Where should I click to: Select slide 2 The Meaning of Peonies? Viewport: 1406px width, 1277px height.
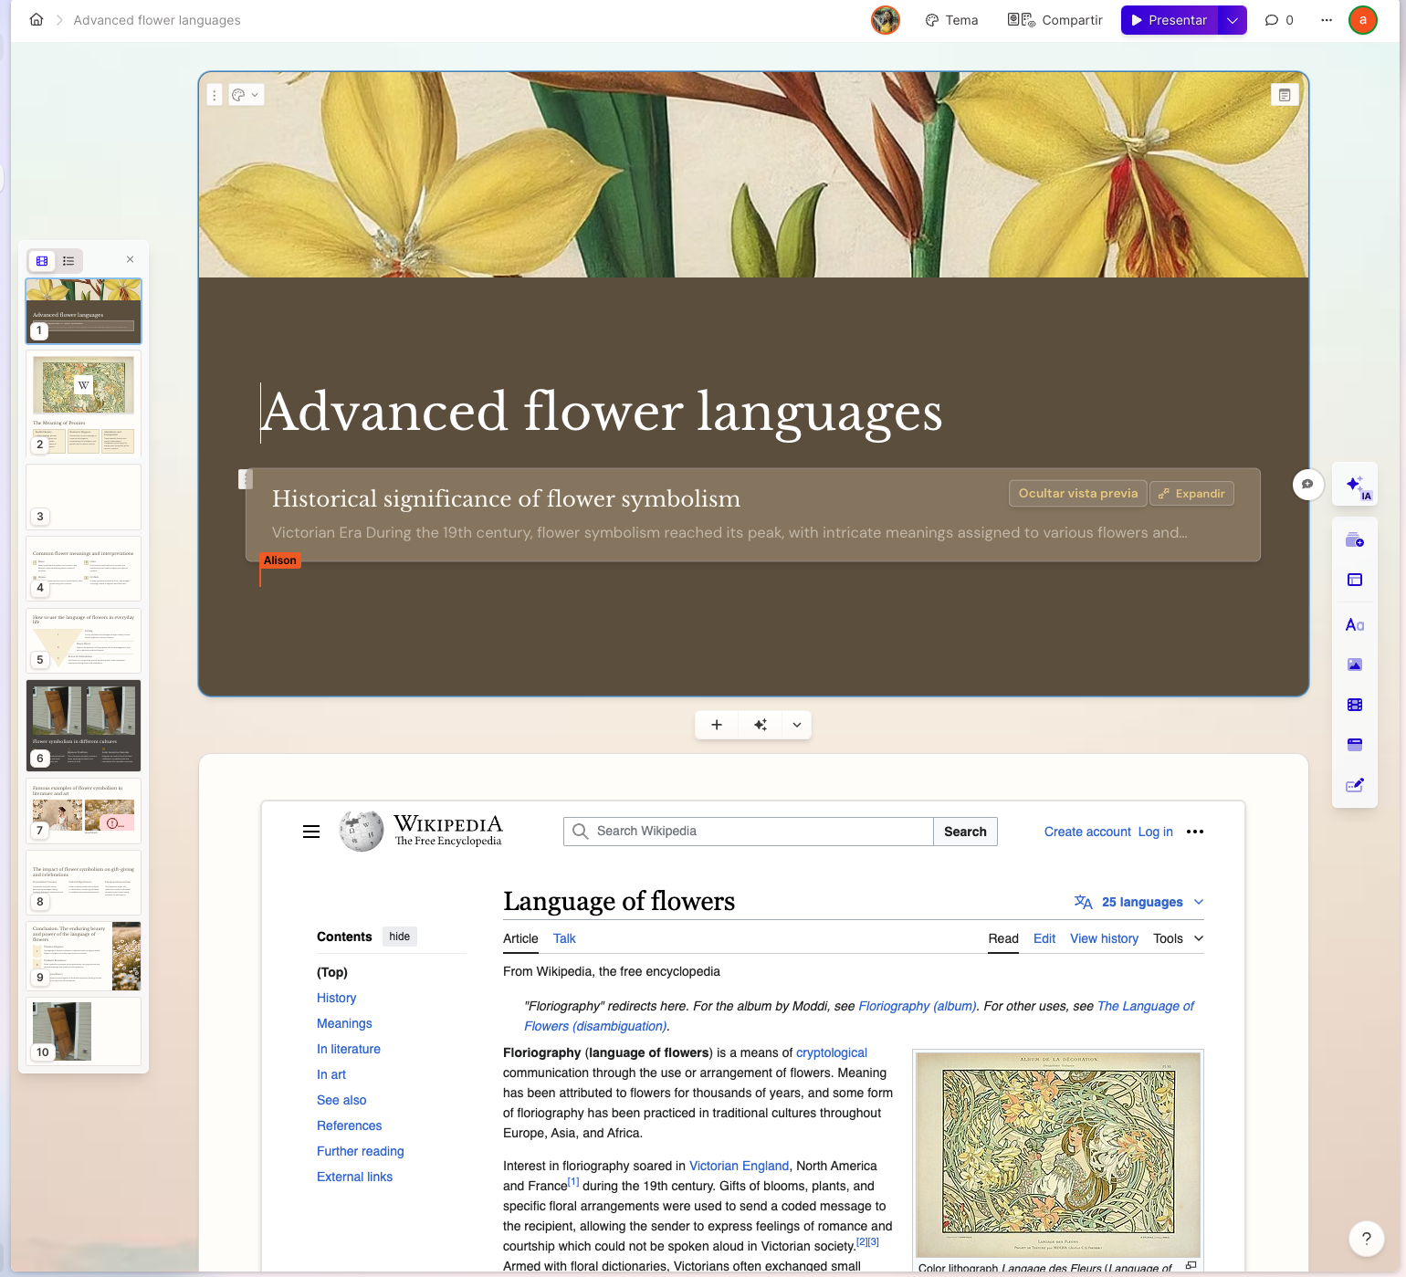pyautogui.click(x=83, y=403)
